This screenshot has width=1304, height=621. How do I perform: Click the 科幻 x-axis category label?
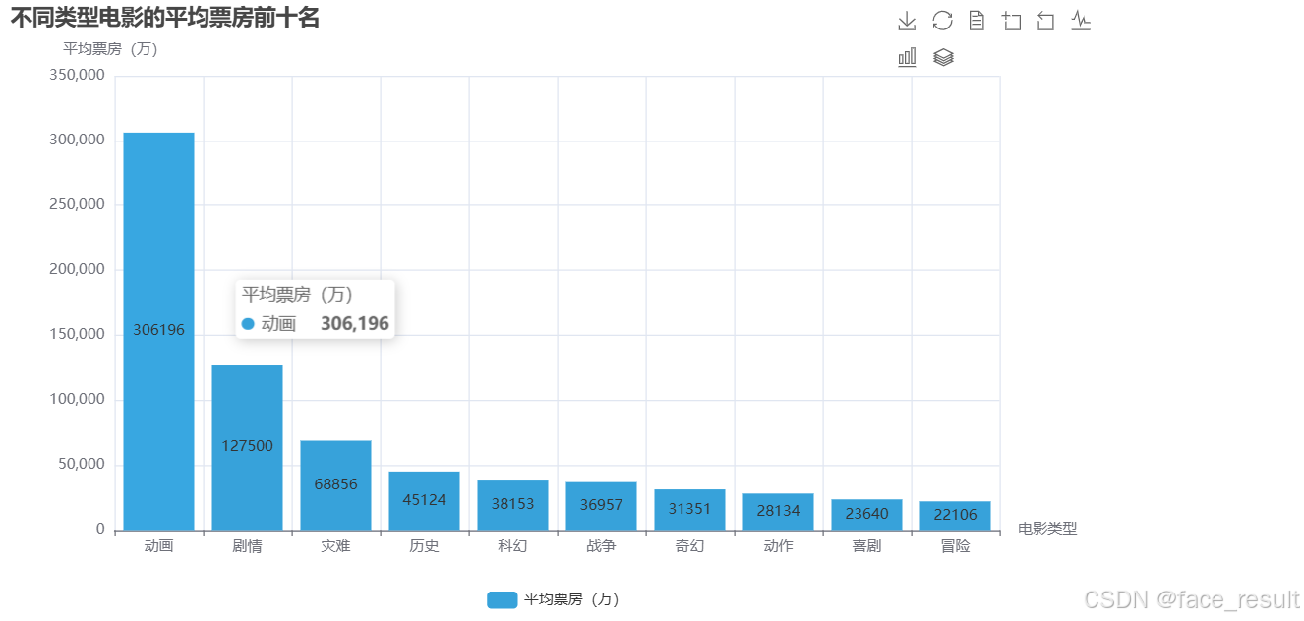tap(512, 546)
